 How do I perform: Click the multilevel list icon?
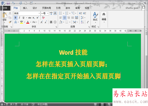73,13
